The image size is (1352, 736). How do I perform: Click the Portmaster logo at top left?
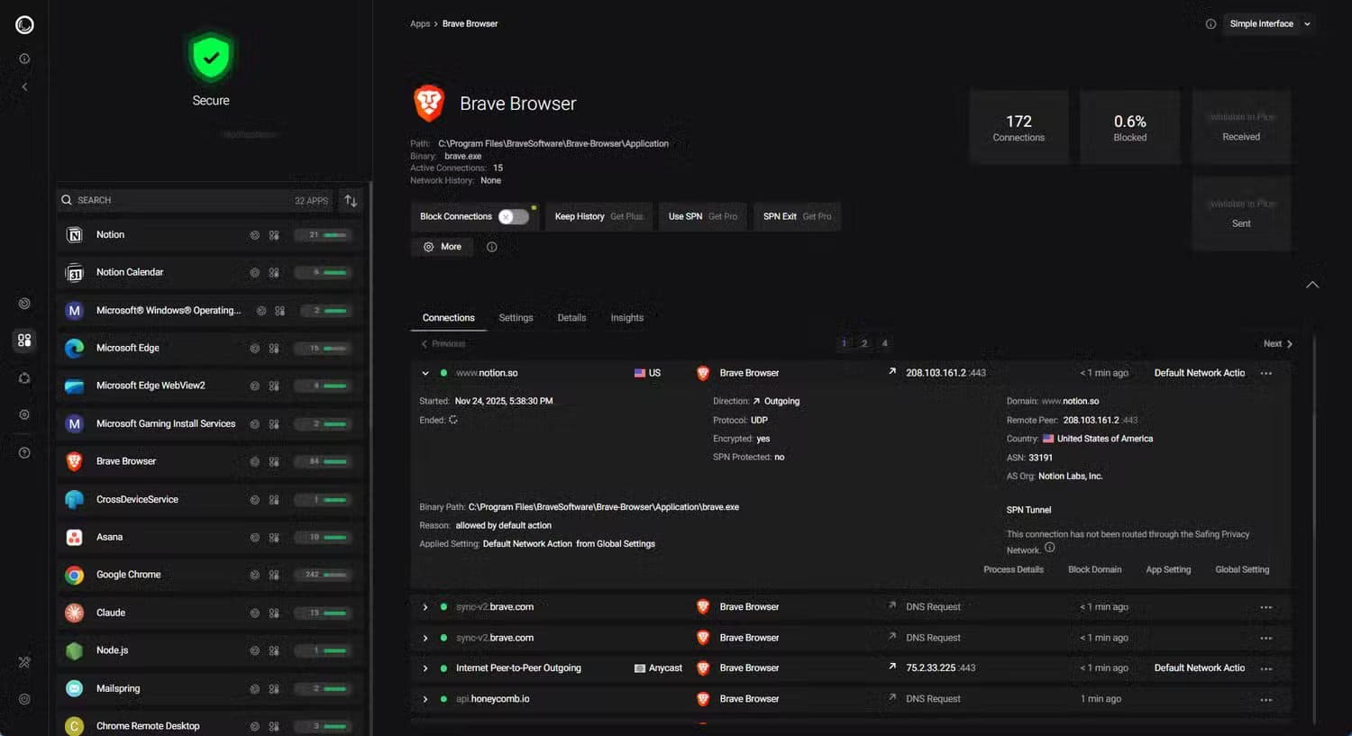24,24
